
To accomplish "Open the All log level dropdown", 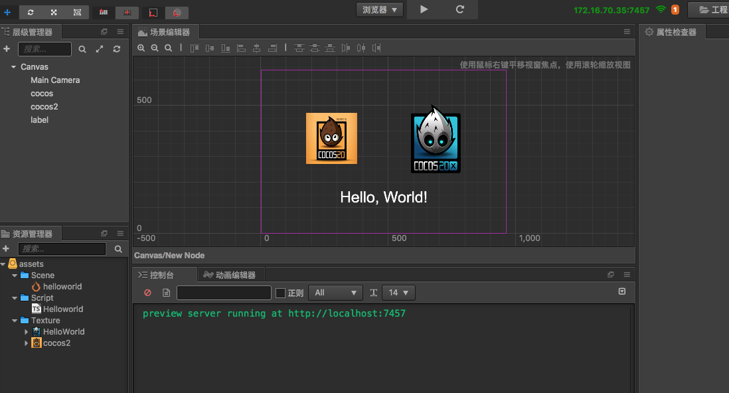I will pyautogui.click(x=337, y=293).
